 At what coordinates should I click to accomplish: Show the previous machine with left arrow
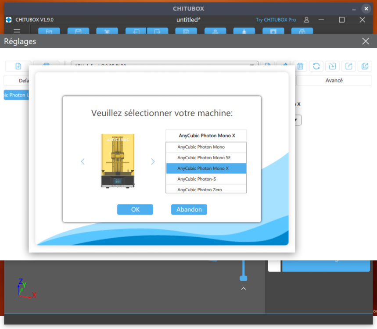pyautogui.click(x=83, y=161)
